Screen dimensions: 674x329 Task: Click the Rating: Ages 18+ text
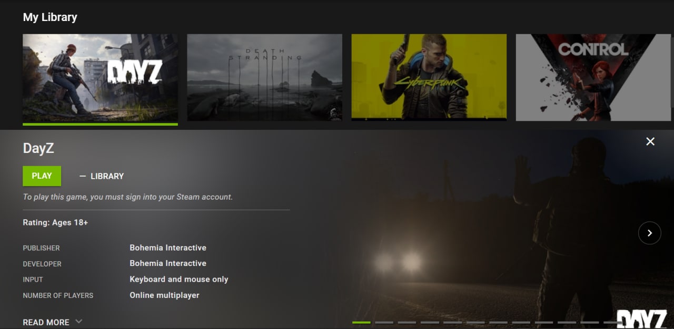[55, 222]
